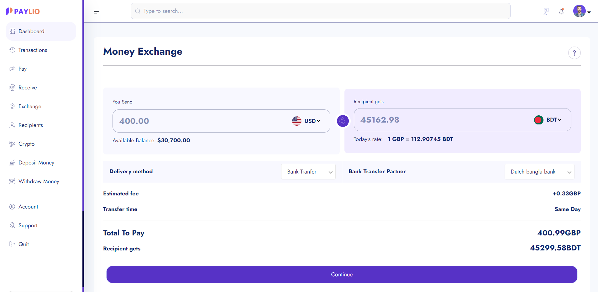Toggle the hamburger sidebar menu

point(96,12)
